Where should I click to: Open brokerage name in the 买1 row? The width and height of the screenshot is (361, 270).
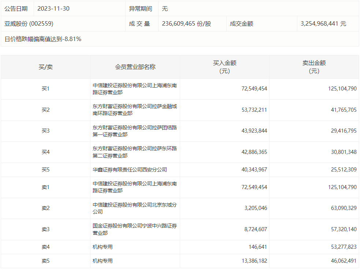[x=135, y=89]
